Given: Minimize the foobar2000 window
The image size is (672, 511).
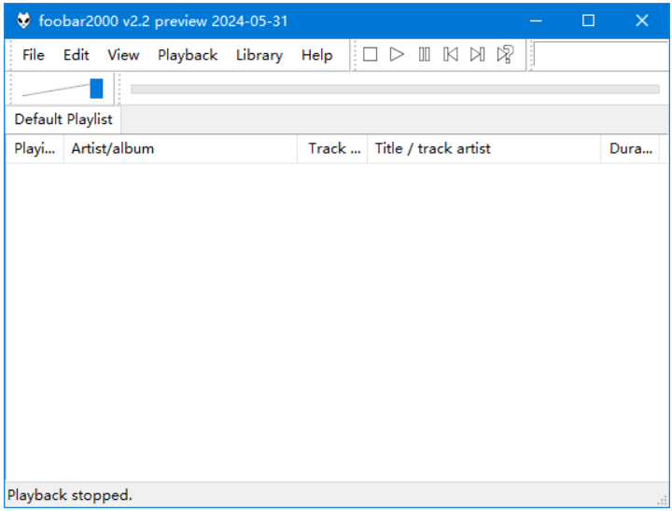Looking at the screenshot, I should [x=536, y=21].
